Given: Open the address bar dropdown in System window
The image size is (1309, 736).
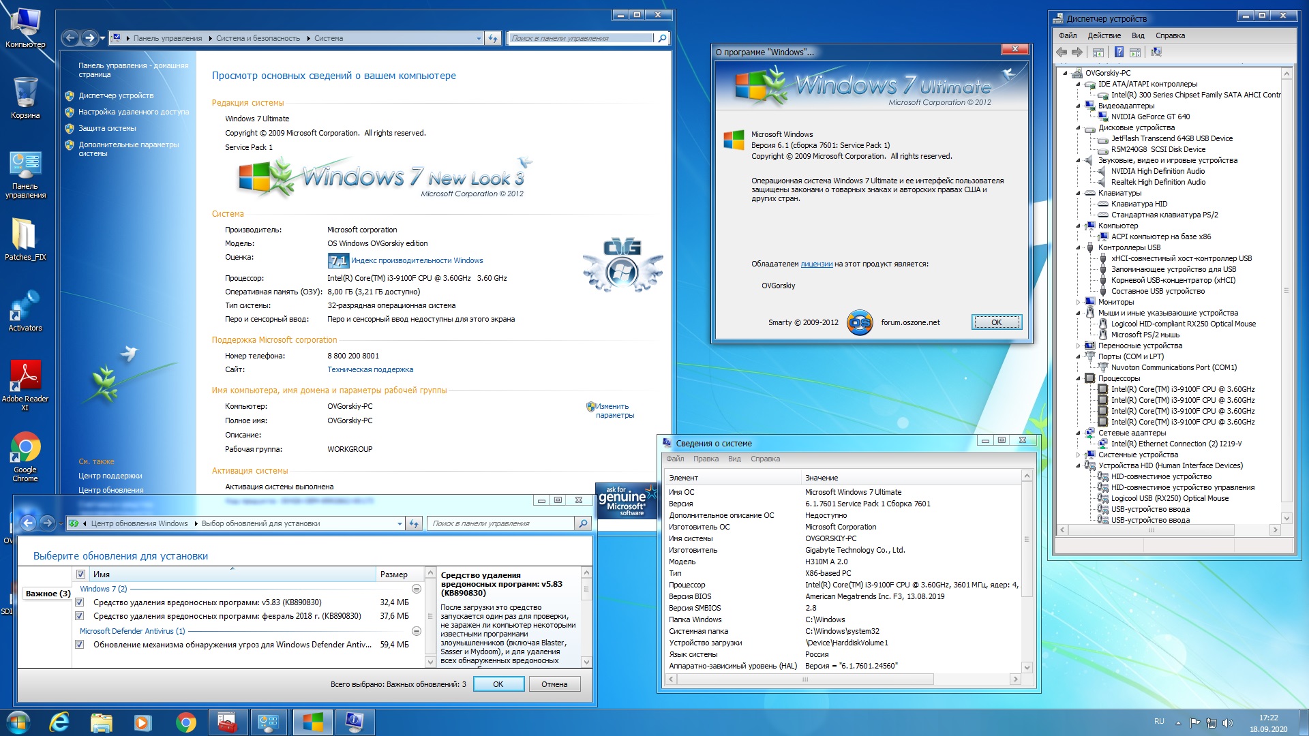Looking at the screenshot, I should pos(479,38).
